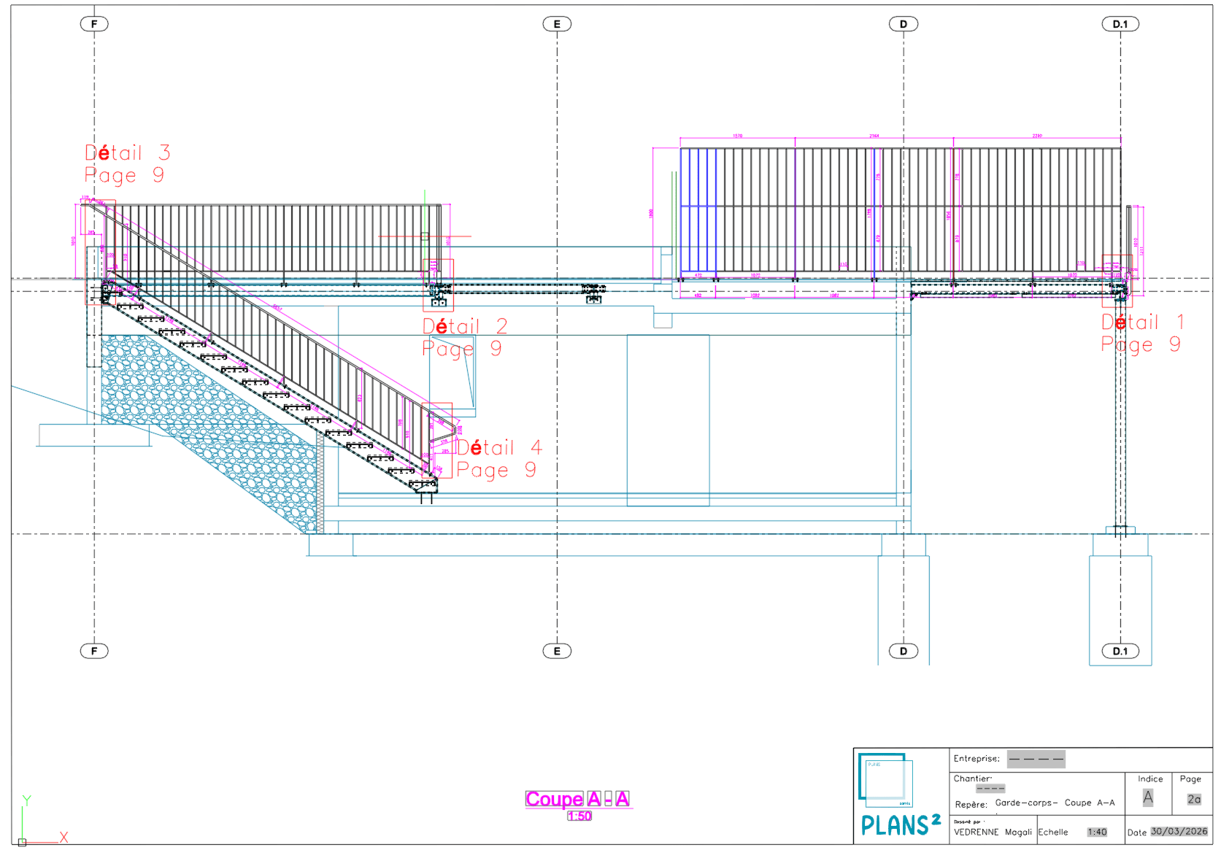
Task: Click the Détail 3 Page 9 callout
Action: click(127, 163)
